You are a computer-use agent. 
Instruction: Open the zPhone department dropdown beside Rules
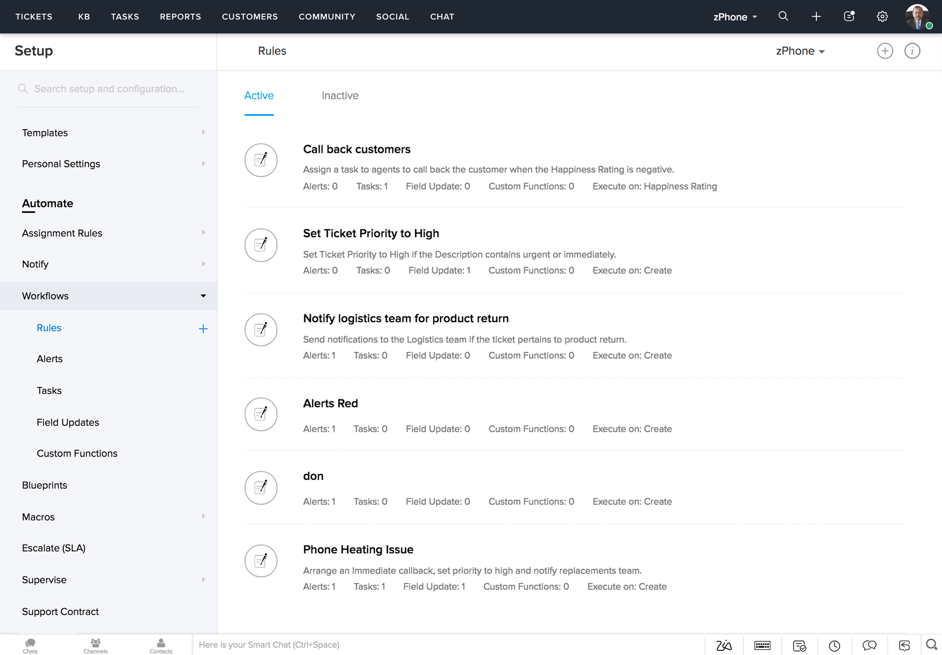(800, 51)
